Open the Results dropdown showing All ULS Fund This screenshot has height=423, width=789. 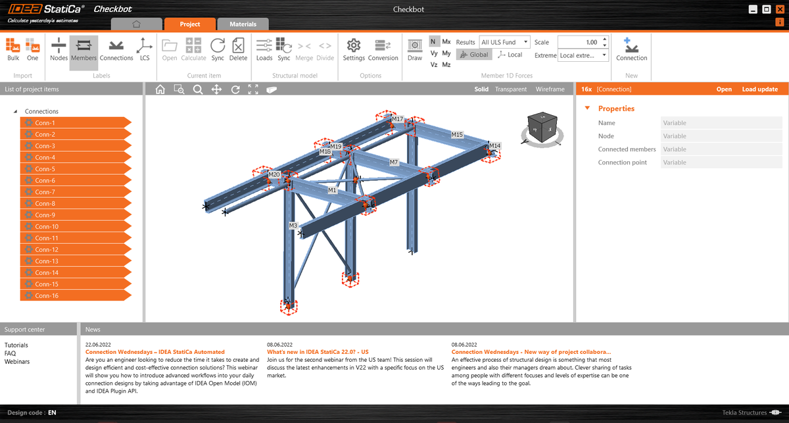[504, 41]
